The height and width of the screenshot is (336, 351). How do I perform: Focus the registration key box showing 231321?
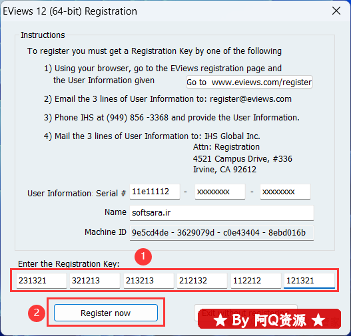[41, 280]
